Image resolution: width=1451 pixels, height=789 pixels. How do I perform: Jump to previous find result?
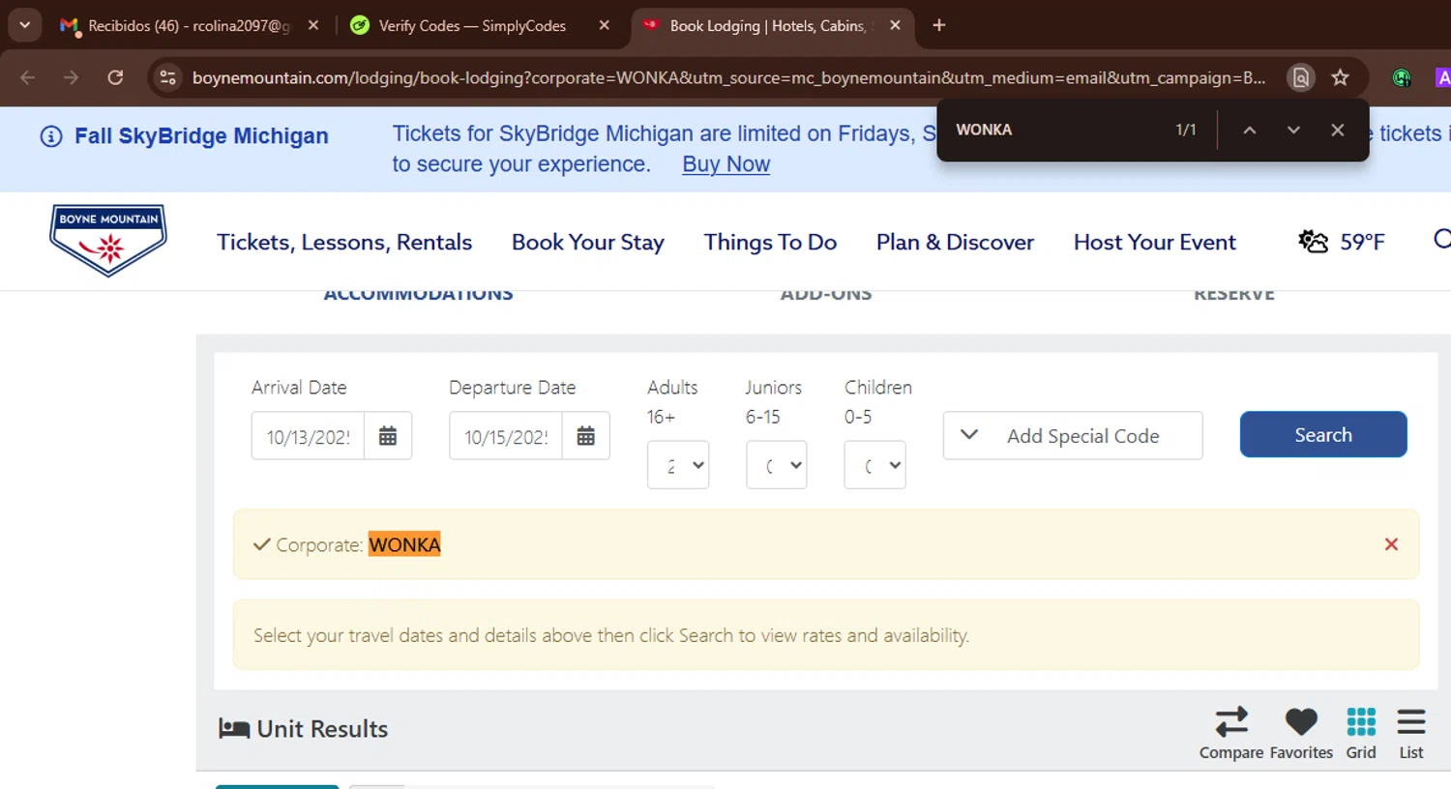pos(1250,130)
